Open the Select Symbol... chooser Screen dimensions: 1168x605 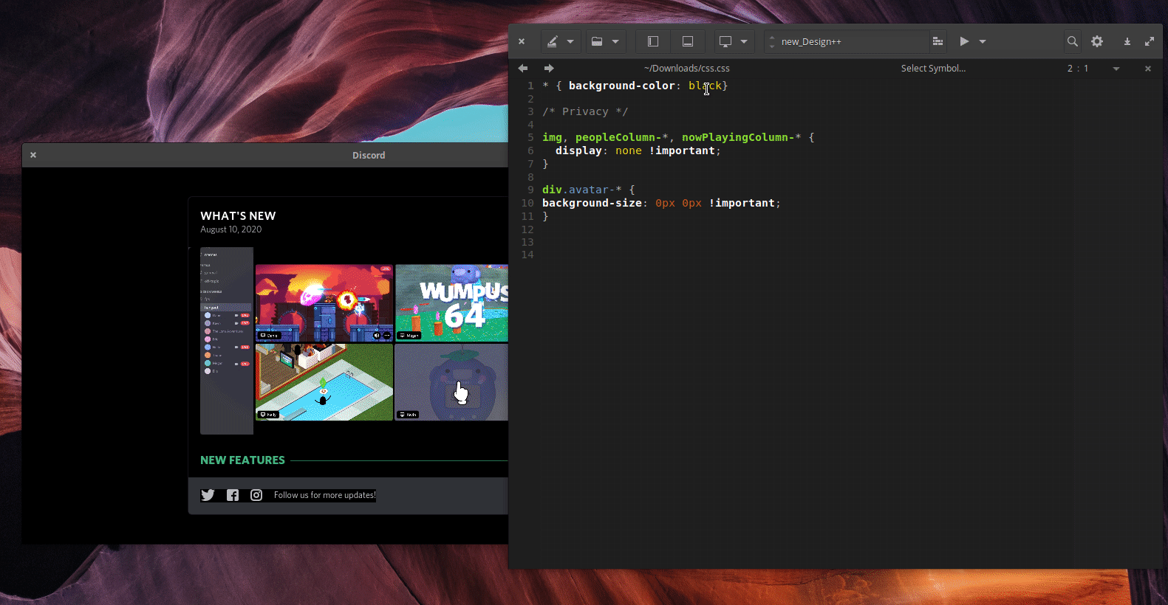tap(933, 69)
